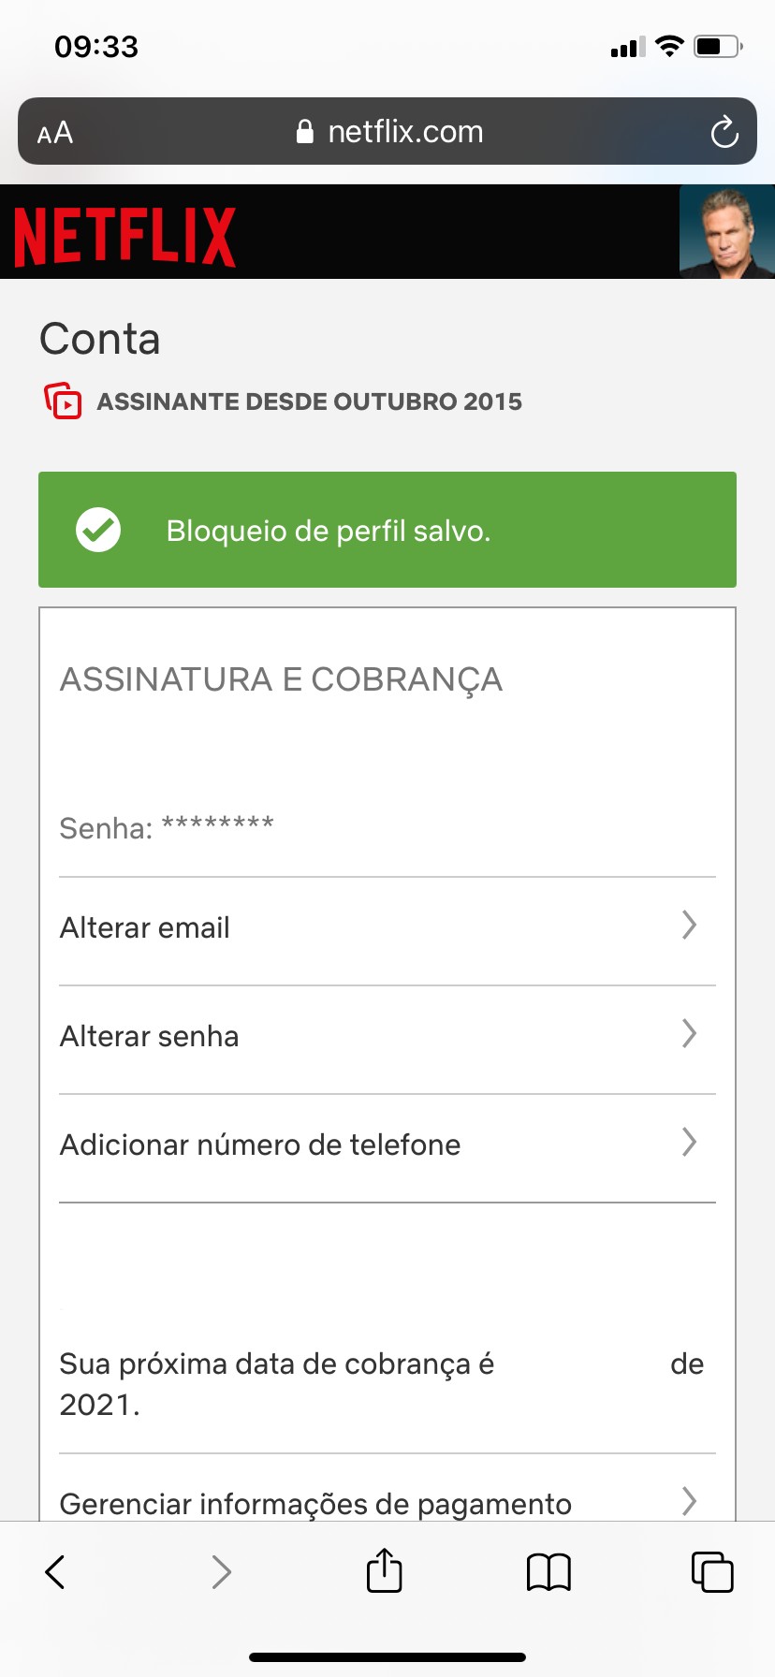Open the Safari share sheet icon
This screenshot has width=775, height=1677.
384,1570
